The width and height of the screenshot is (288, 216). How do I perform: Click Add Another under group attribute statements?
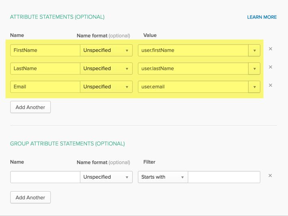pos(30,197)
